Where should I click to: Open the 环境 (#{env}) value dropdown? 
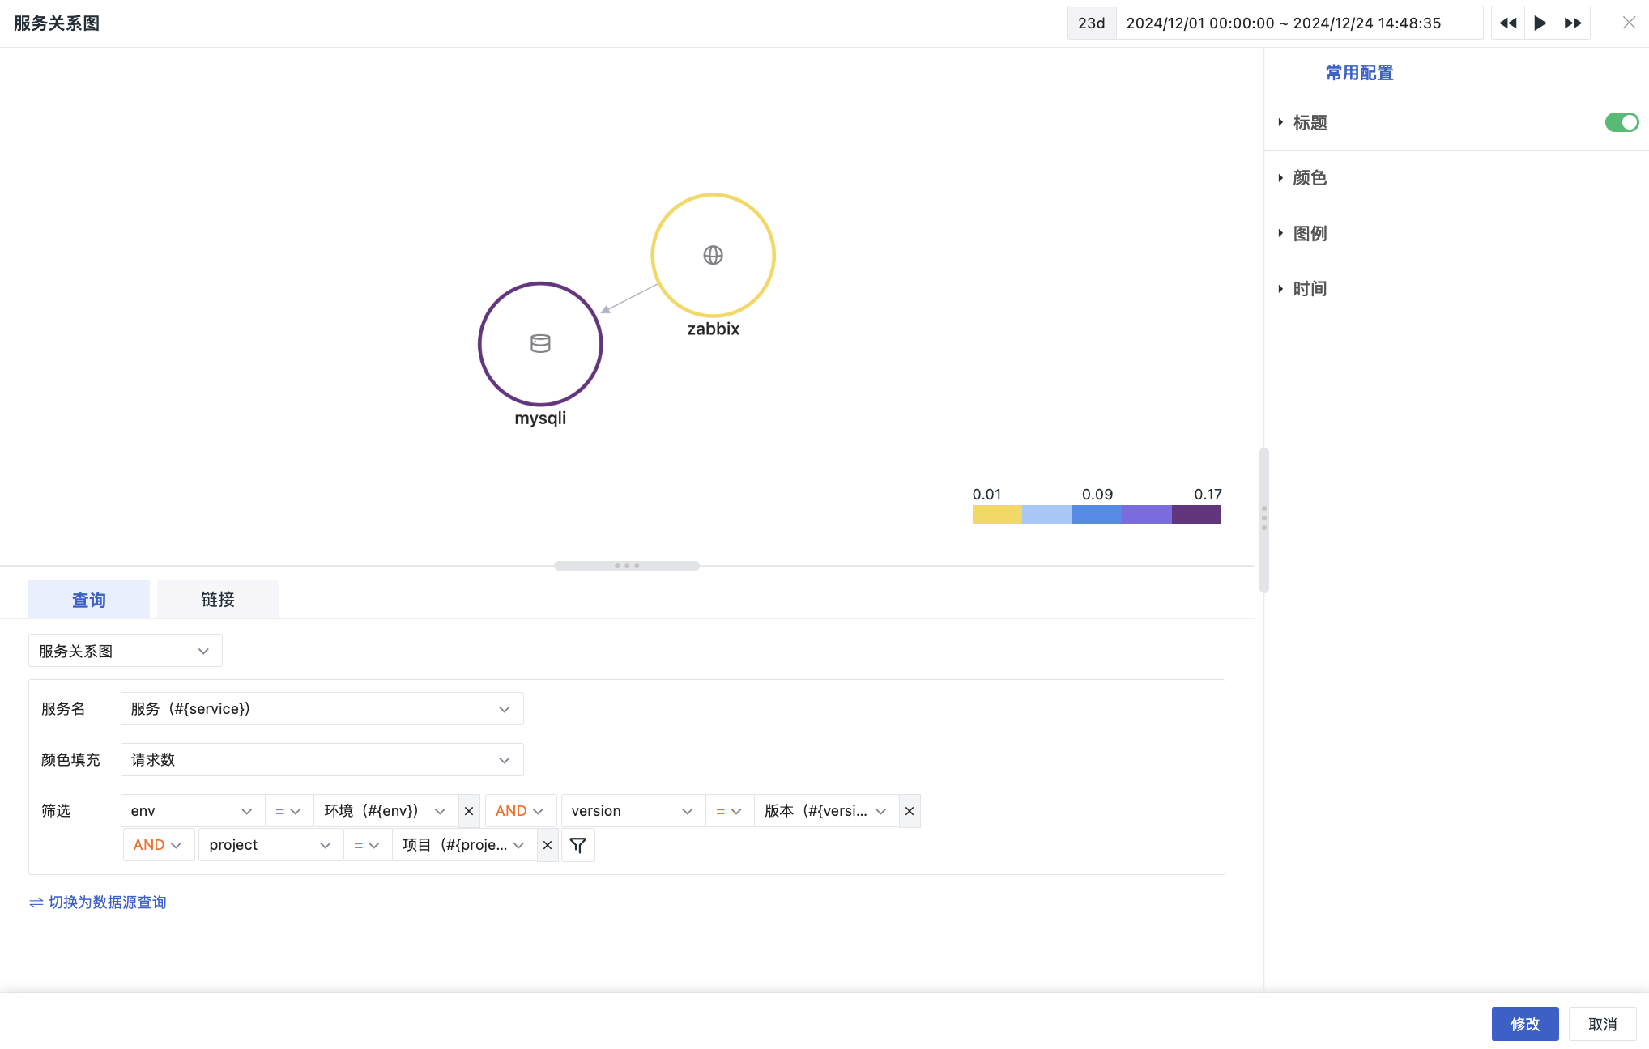pos(386,811)
